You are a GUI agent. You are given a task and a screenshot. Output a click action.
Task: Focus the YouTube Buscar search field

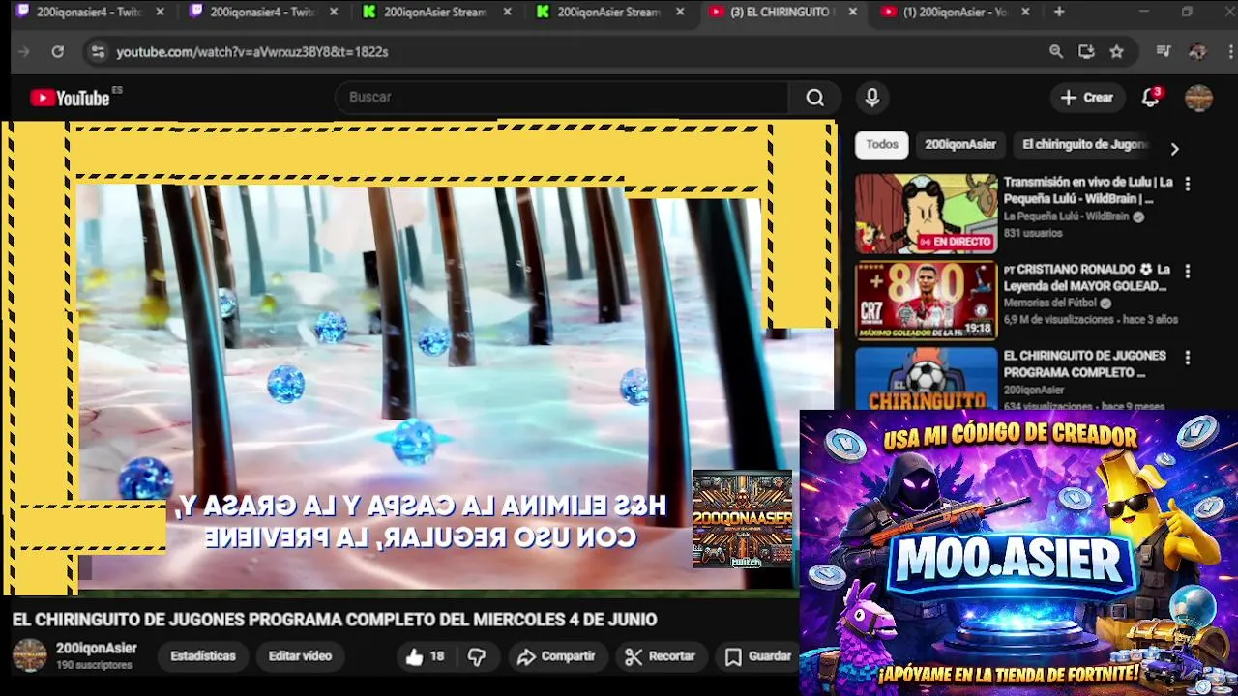coord(564,98)
